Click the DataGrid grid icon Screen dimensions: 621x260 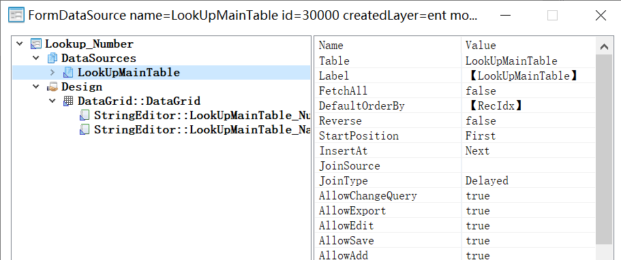(x=68, y=101)
